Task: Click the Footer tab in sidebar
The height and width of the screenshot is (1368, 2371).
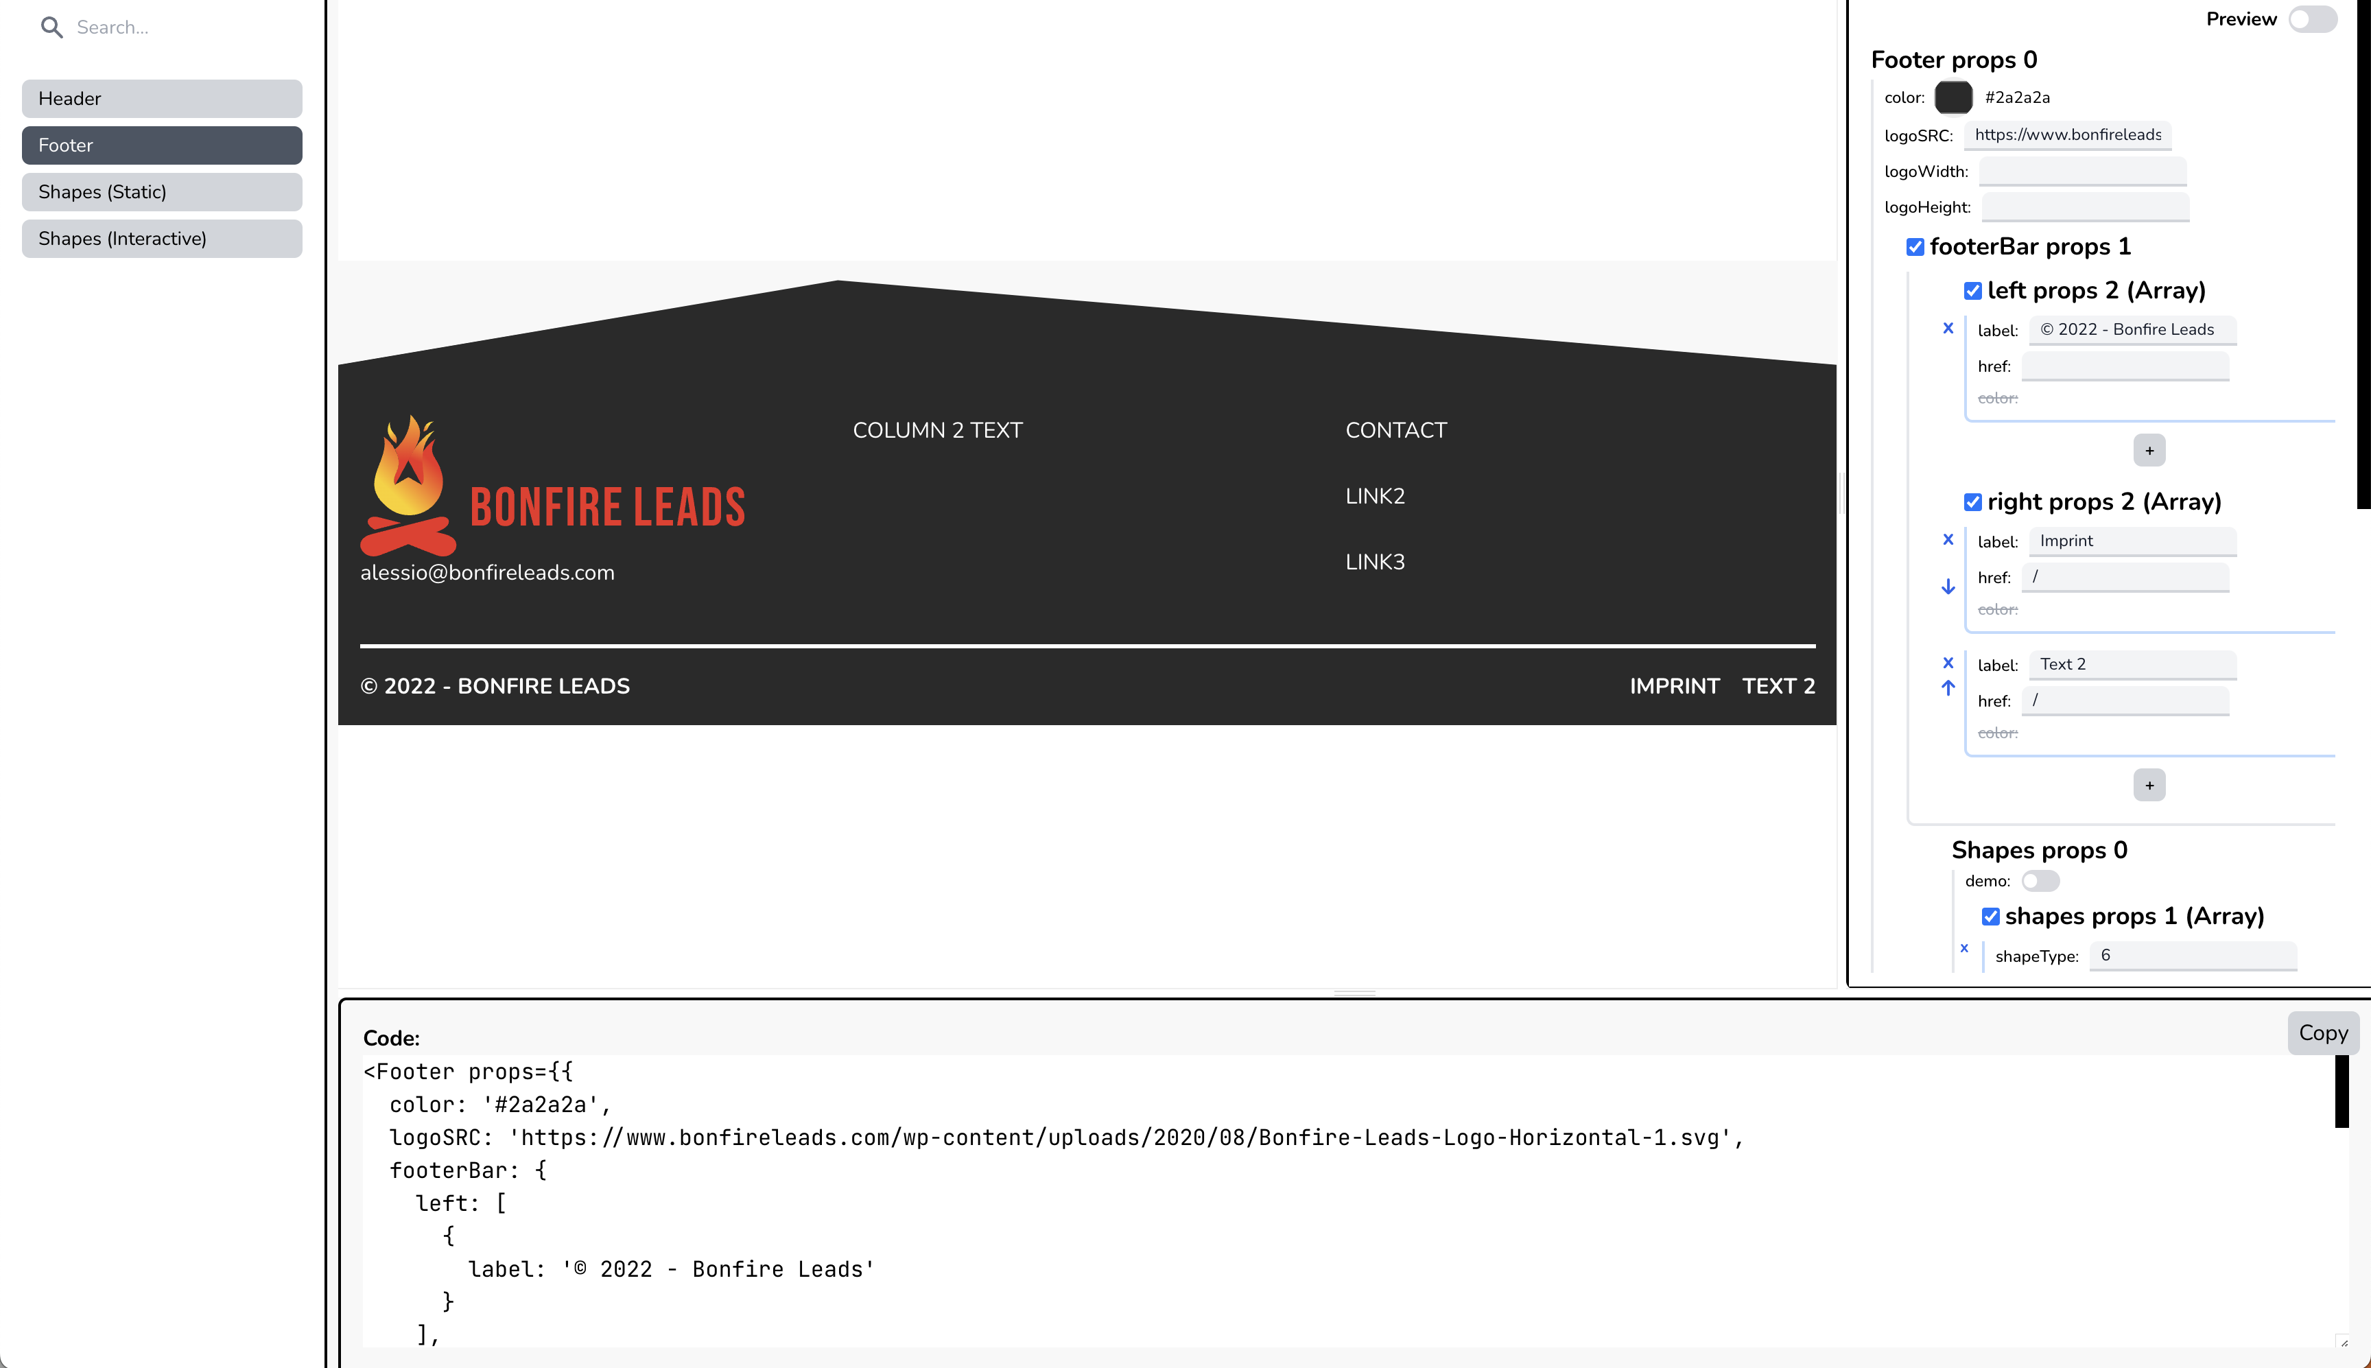Action: (x=161, y=145)
